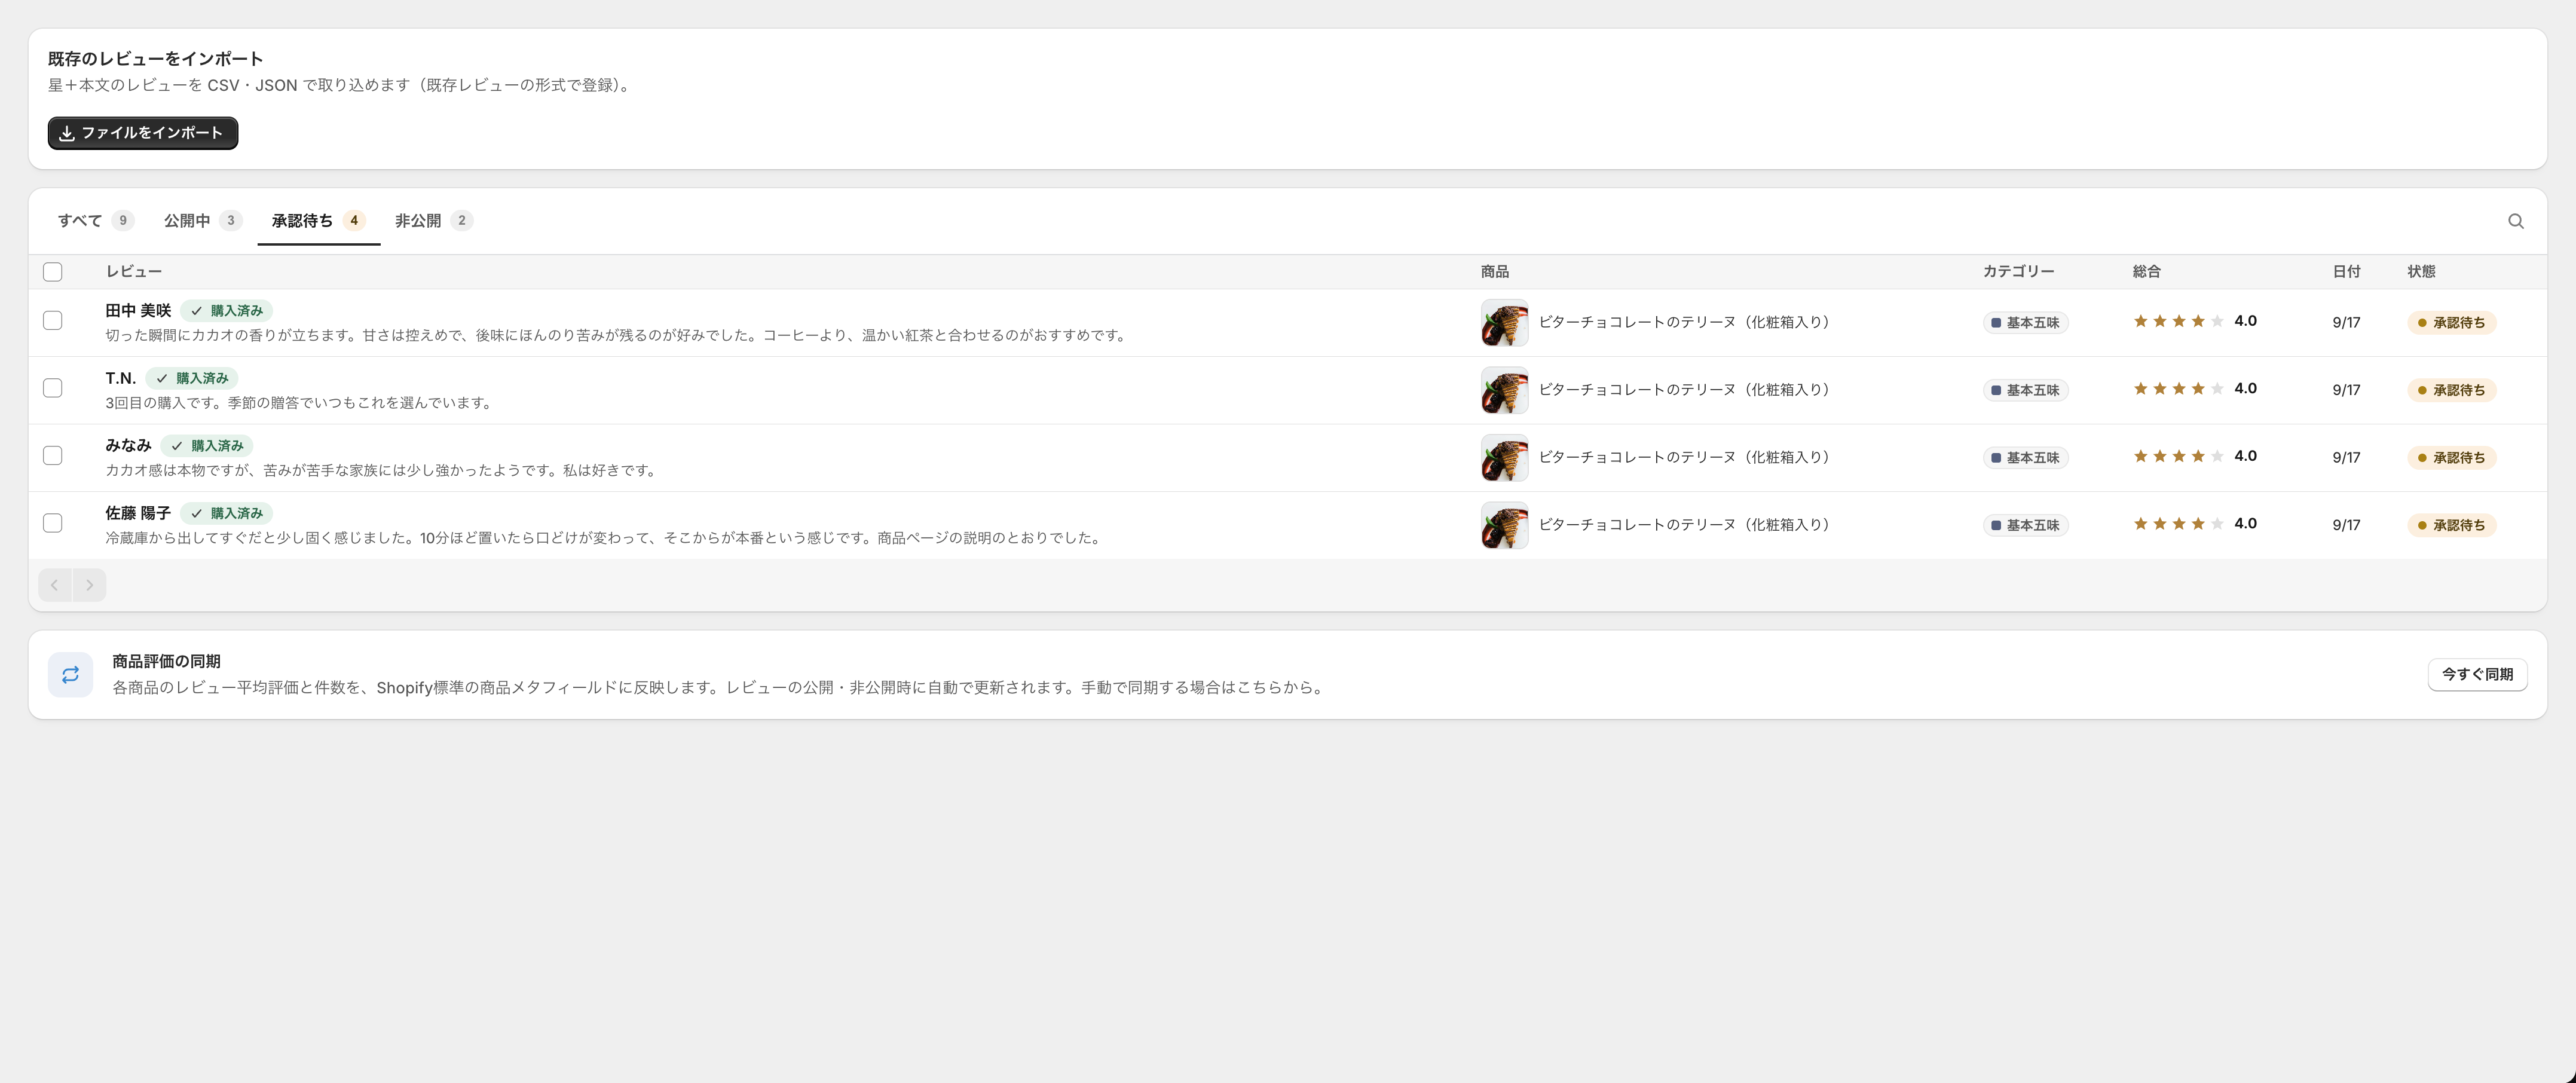The width and height of the screenshot is (2576, 1083).
Task: Open product thumbnail in 佐藤 陽子 row
Action: (1504, 525)
